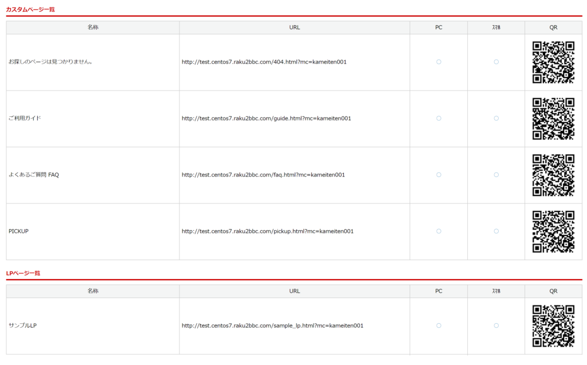Viewport: 587px width, 365px height.
Task: Open the guide.html page URL
Action: tap(266, 119)
